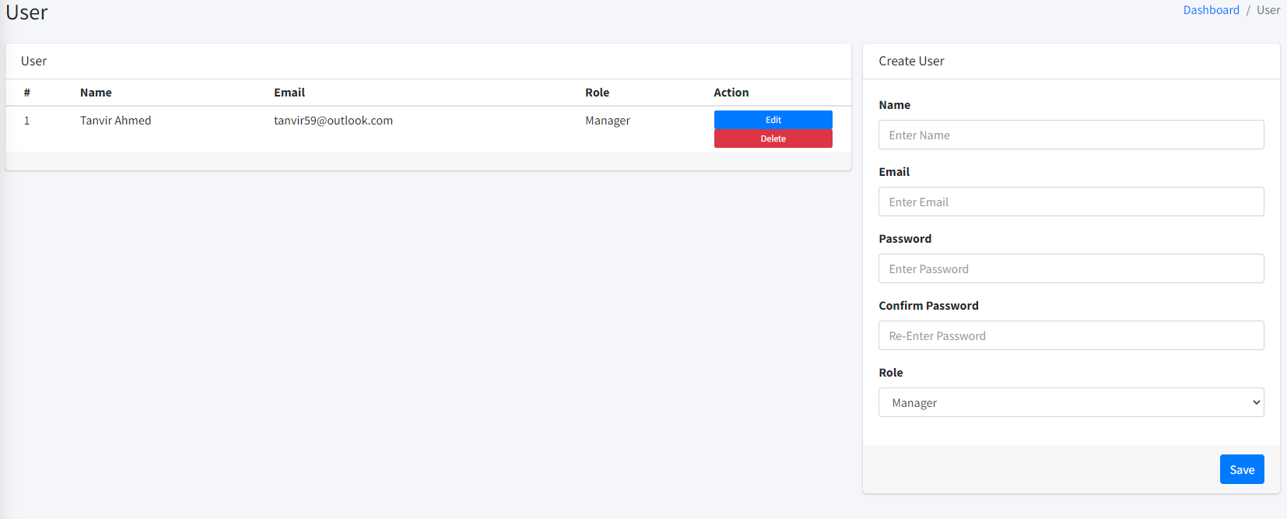1287x519 pixels.
Task: Click the Role column header in the table
Action: coord(598,93)
